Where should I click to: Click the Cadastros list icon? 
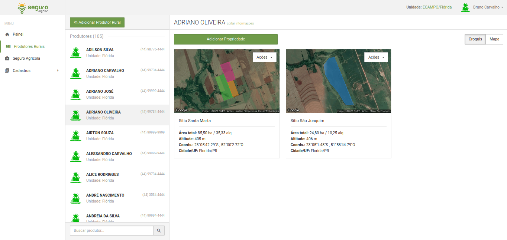tap(7, 71)
